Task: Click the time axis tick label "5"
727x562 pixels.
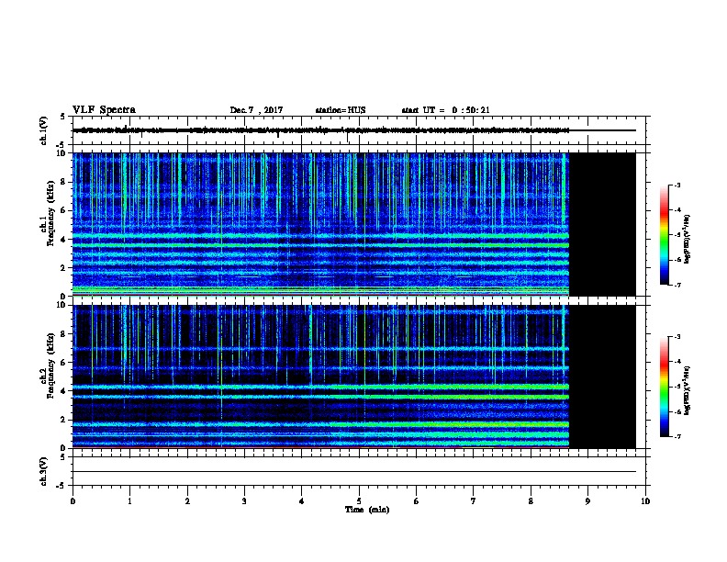Action: pos(359,501)
